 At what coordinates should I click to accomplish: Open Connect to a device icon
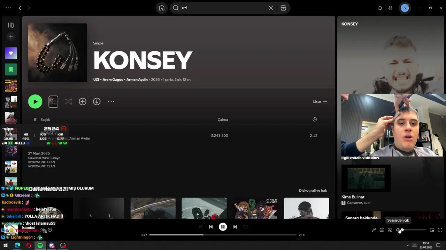390,230
